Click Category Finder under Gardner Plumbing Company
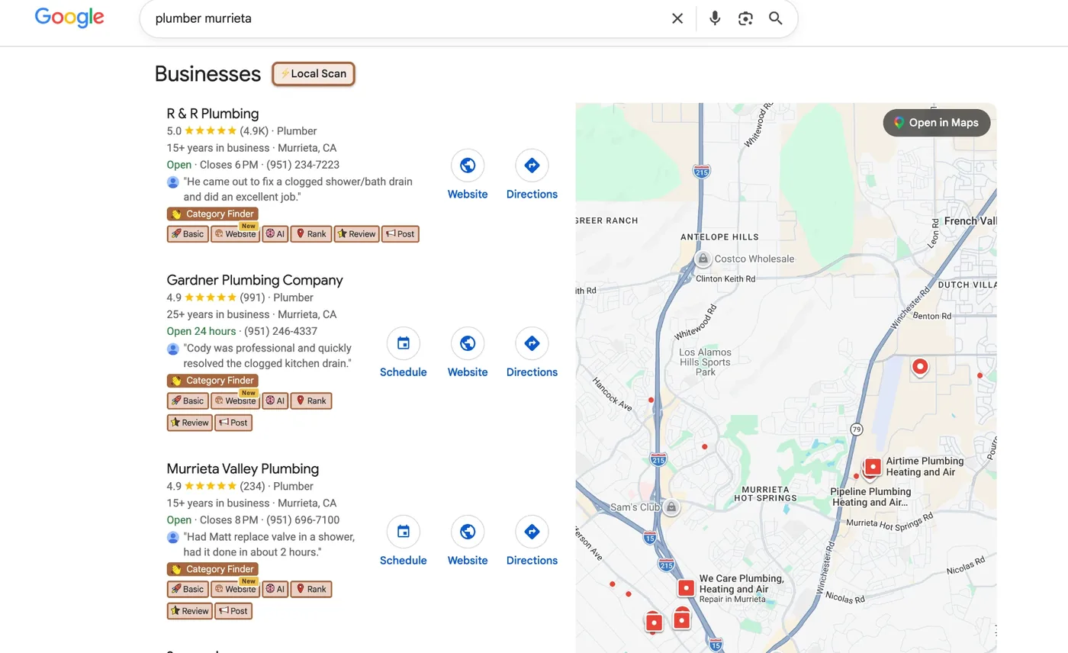Image resolution: width=1068 pixels, height=653 pixels. point(213,381)
